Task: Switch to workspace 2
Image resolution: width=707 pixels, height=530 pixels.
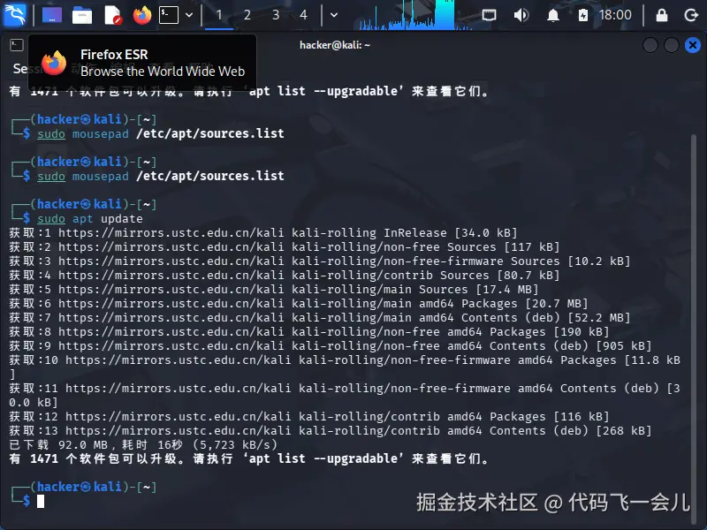Action: pyautogui.click(x=247, y=15)
